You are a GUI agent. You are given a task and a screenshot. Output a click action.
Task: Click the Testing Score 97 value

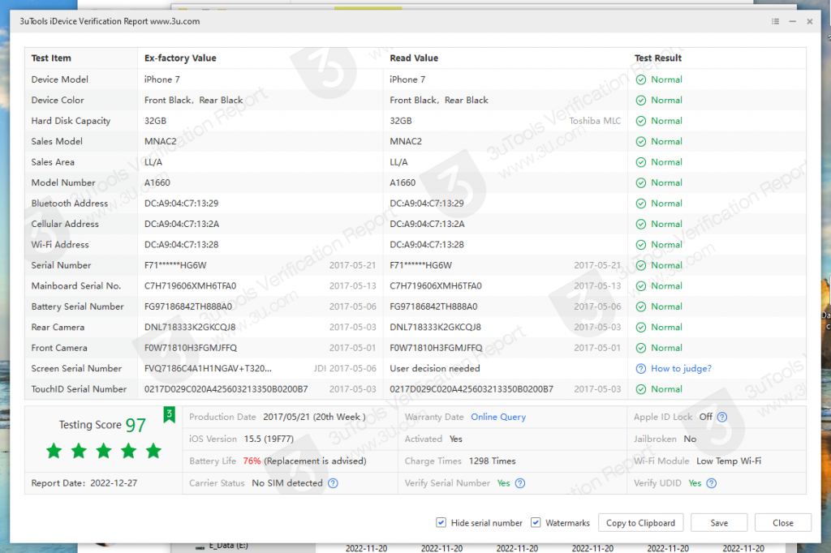[136, 425]
